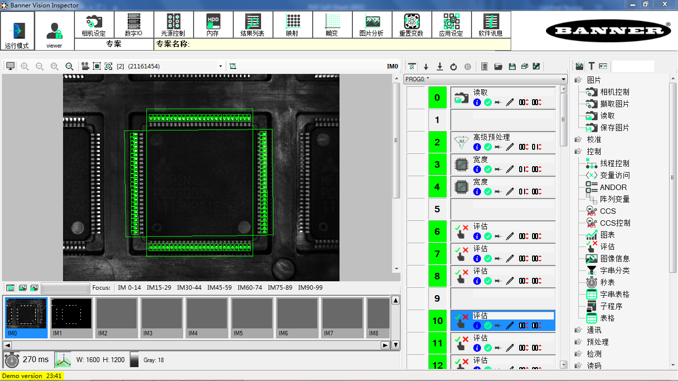Toggle green check on step 6 评估
The image size is (678, 381).
tap(488, 236)
